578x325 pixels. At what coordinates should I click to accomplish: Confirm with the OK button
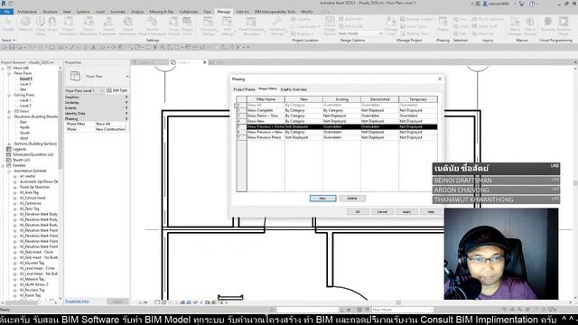point(358,212)
